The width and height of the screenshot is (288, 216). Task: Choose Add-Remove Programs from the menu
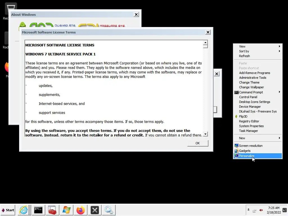(x=258, y=73)
